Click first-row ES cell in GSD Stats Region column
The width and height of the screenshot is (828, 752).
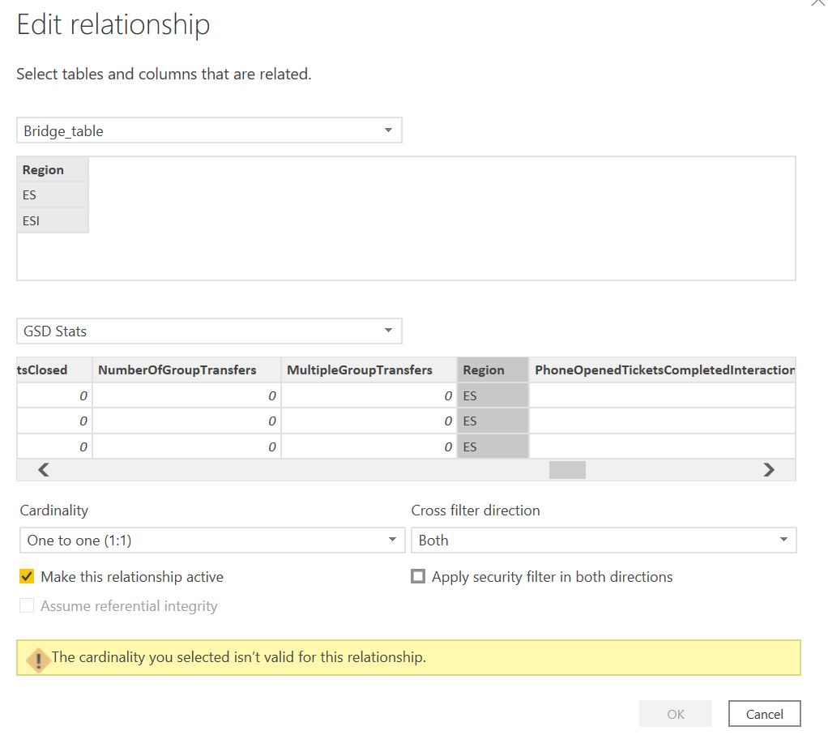tap(493, 395)
